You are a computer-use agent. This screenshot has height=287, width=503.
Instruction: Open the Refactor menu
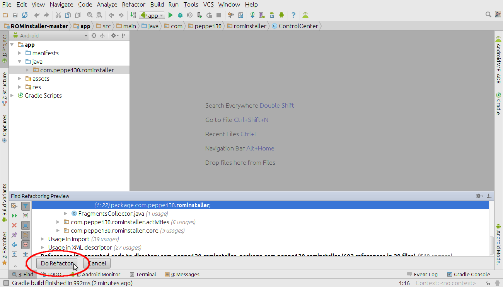(133, 5)
